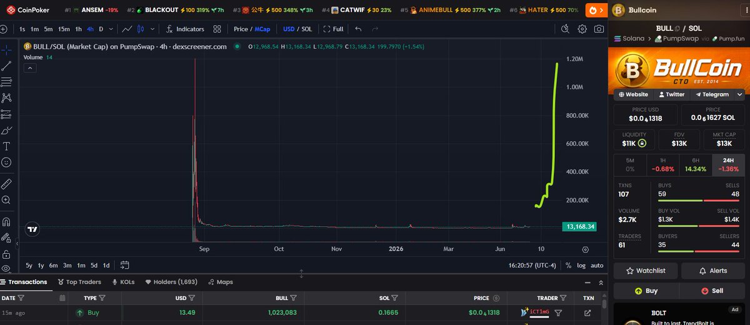
Task: Set chart currency to USD
Action: tap(289, 29)
